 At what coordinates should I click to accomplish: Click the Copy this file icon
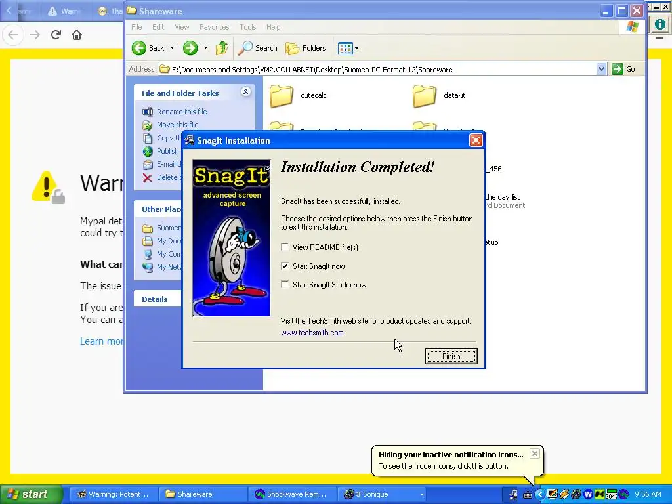(x=148, y=138)
